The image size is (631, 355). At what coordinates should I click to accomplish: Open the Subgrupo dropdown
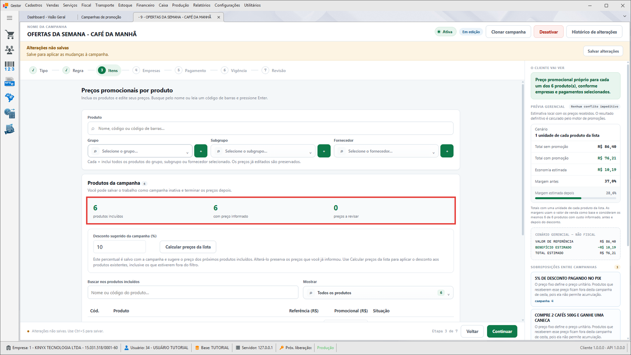[263, 151]
